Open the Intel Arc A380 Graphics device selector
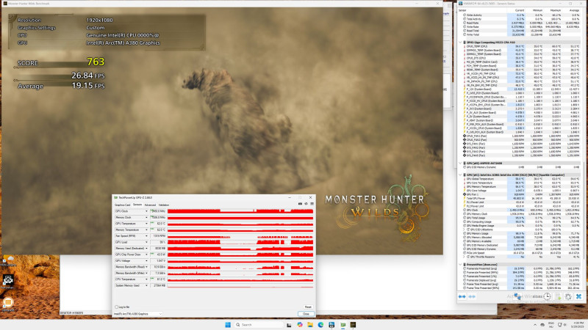 [137, 314]
